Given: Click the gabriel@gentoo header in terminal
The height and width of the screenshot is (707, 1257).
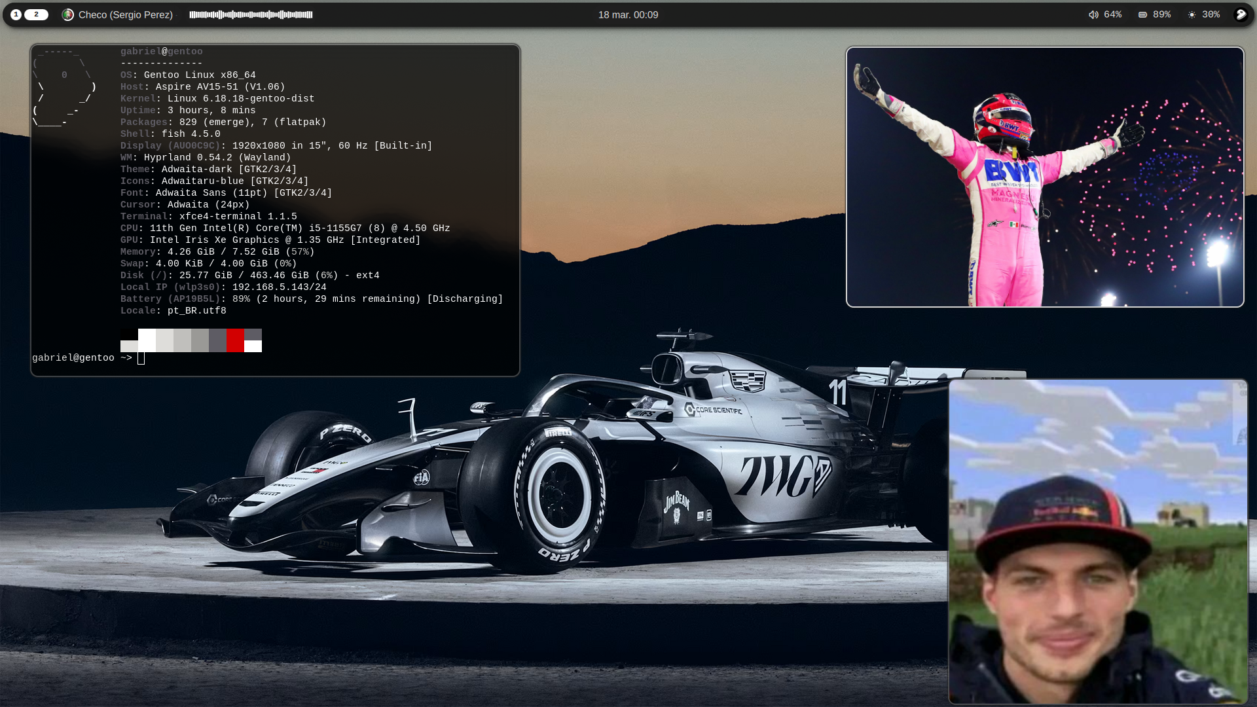Looking at the screenshot, I should [x=161, y=51].
